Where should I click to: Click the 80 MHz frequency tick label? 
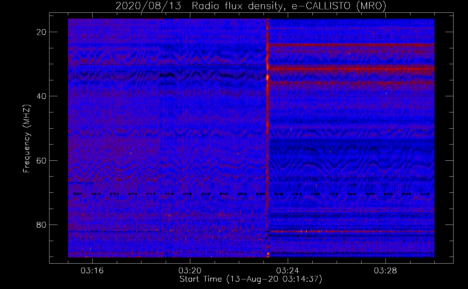click(x=41, y=225)
